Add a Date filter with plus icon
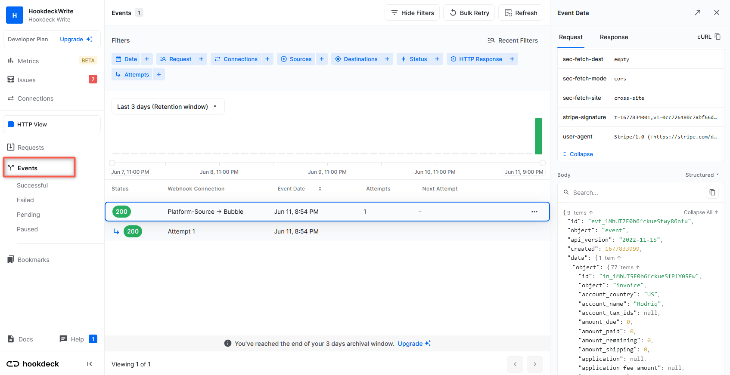The height and width of the screenshot is (375, 730). click(x=147, y=59)
